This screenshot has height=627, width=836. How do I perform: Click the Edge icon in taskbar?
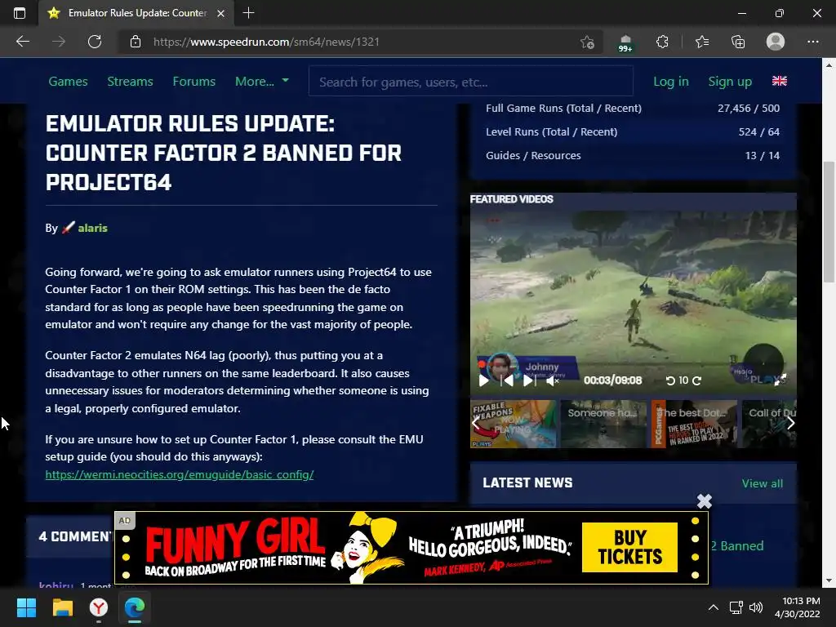point(135,607)
